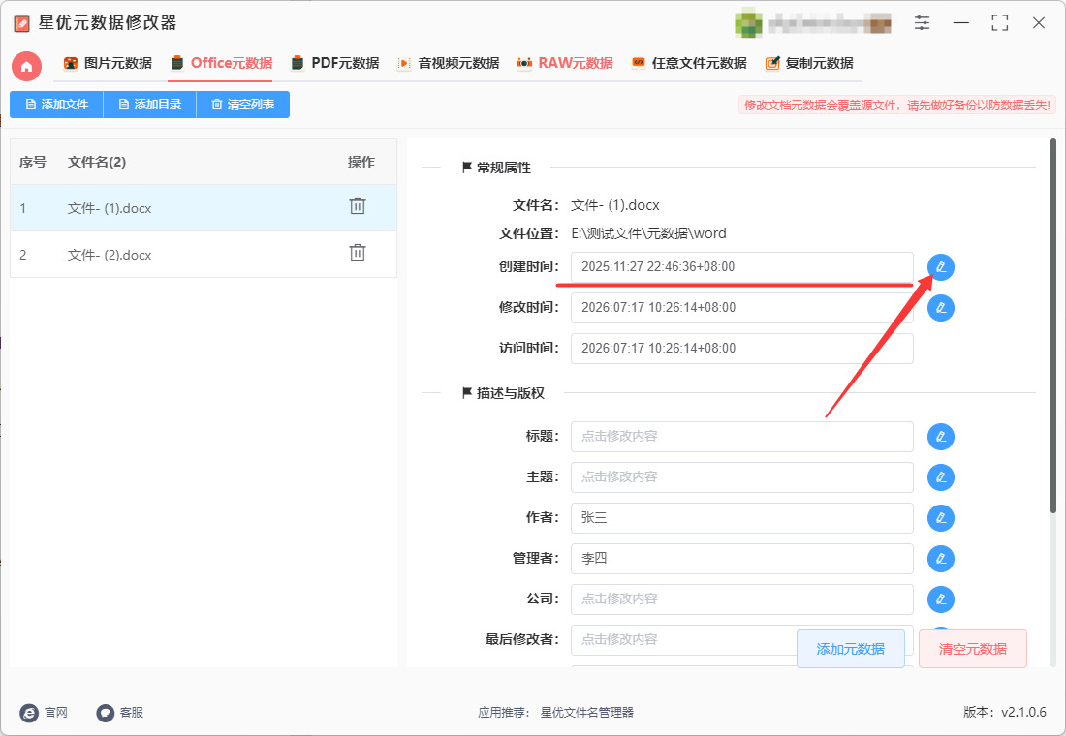
Task: Click the 主题 input field
Action: [741, 477]
